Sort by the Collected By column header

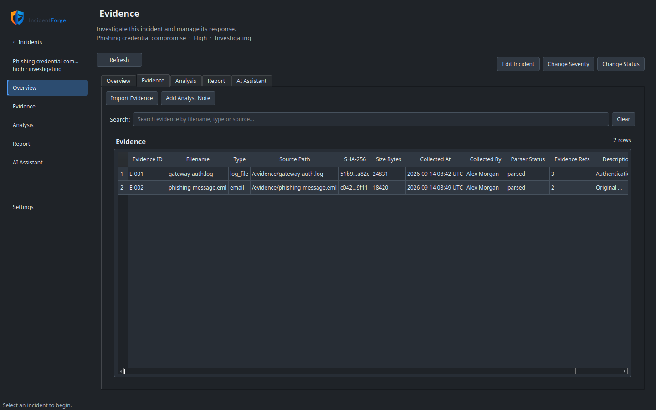(485, 159)
